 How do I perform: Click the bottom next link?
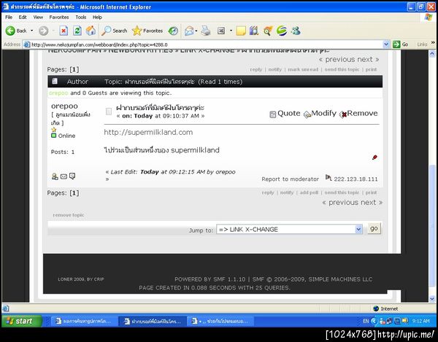370,203
